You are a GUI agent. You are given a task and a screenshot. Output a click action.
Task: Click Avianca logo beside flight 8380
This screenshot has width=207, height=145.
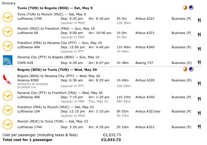(x=7, y=79)
